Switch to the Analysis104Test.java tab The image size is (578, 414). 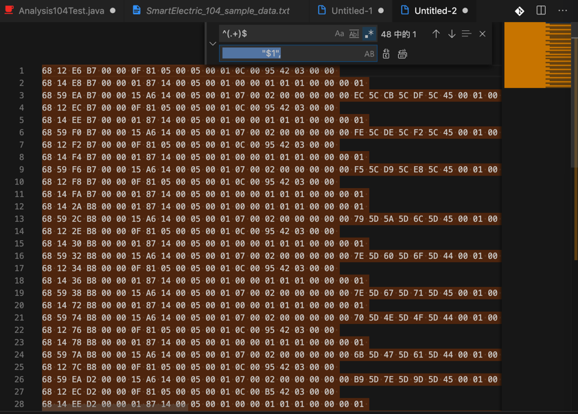[x=61, y=11]
